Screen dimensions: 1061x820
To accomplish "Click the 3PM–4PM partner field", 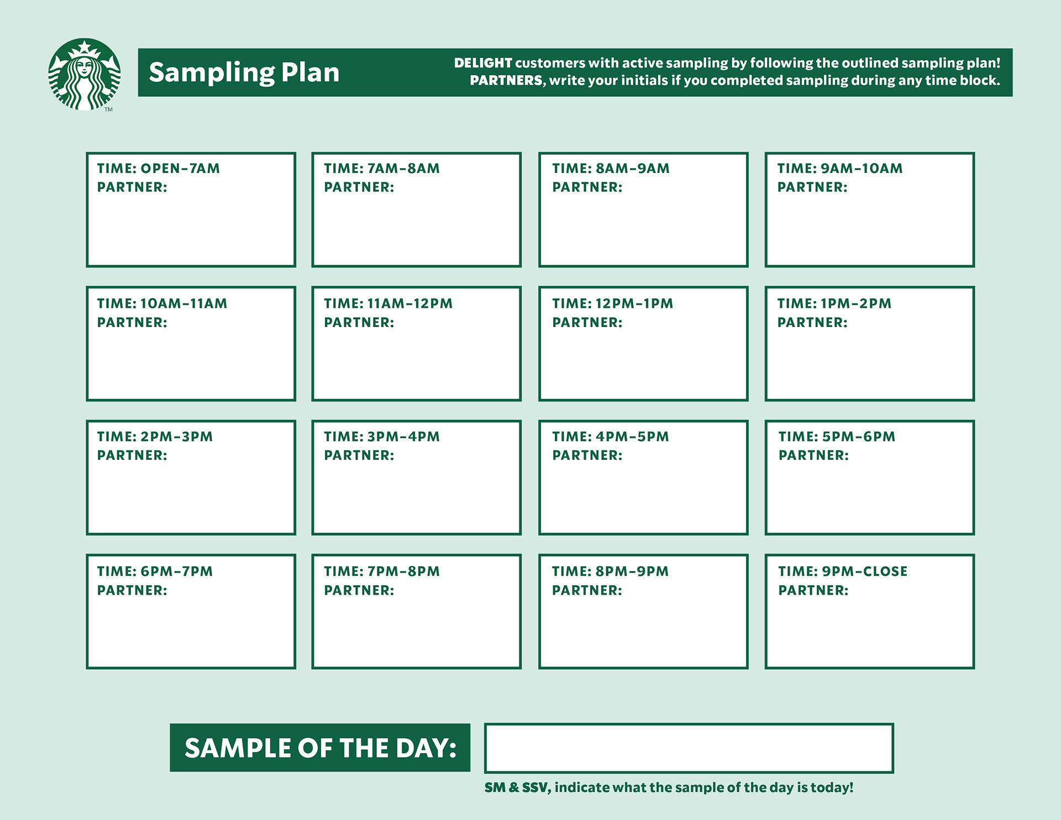I will [417, 477].
